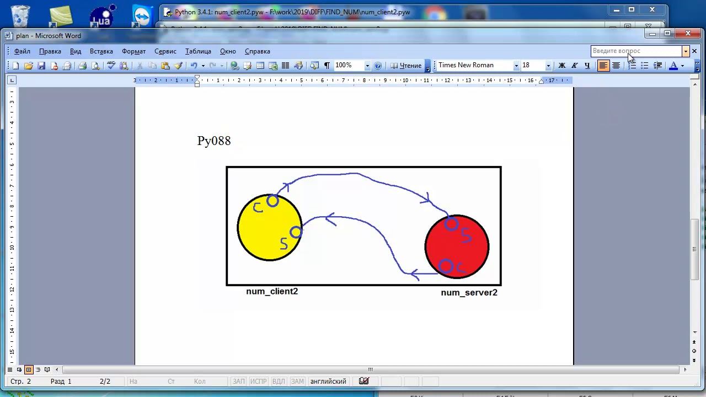Open the Формат menu
This screenshot has width=706, height=397.
point(133,51)
